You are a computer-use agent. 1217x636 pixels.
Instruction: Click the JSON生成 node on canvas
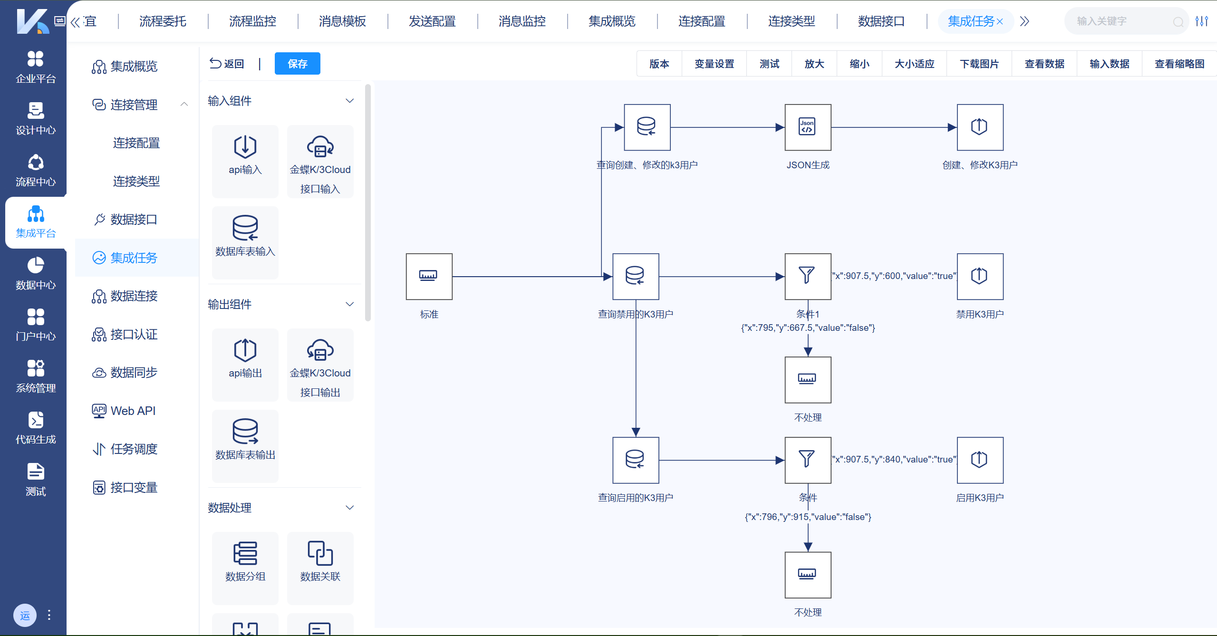[808, 127]
